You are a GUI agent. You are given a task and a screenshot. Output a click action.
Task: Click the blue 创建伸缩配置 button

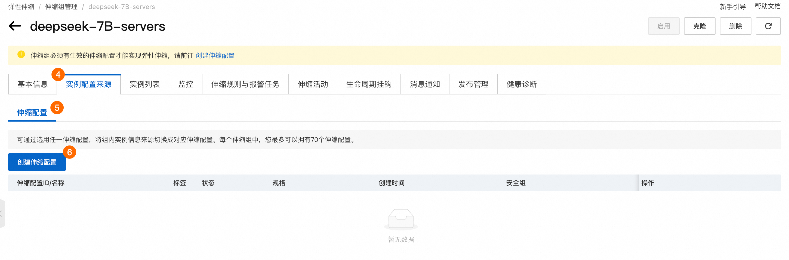tap(37, 162)
